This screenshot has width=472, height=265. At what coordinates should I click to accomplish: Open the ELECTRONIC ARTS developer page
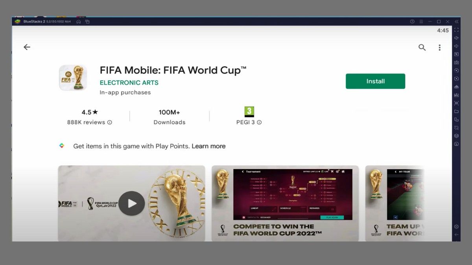tap(129, 83)
